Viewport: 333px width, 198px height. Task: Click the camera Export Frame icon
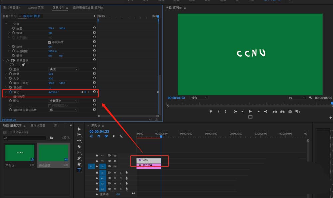pyautogui.click(x=290, y=111)
